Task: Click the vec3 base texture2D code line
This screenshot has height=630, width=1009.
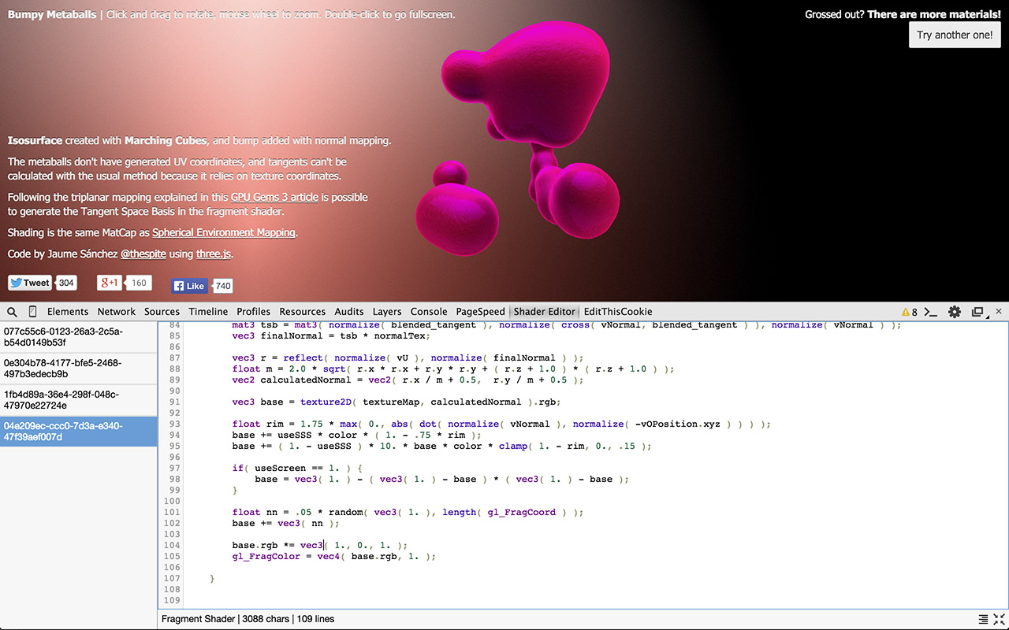Action: (397, 402)
